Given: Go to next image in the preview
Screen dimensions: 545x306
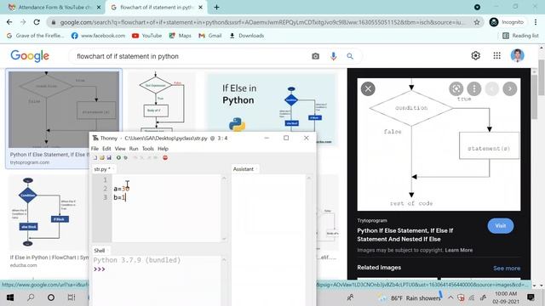Looking at the screenshot, I should (x=510, y=88).
